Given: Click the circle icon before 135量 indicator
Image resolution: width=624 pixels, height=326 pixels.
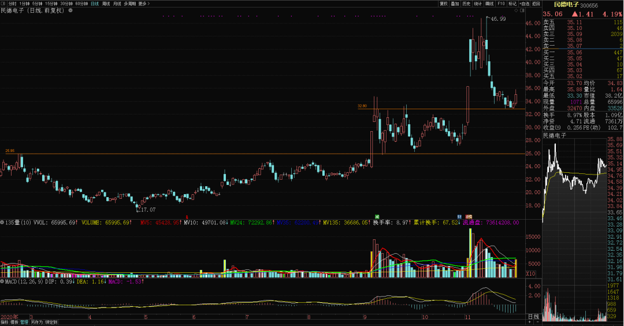Looking at the screenshot, I should click(2, 222).
